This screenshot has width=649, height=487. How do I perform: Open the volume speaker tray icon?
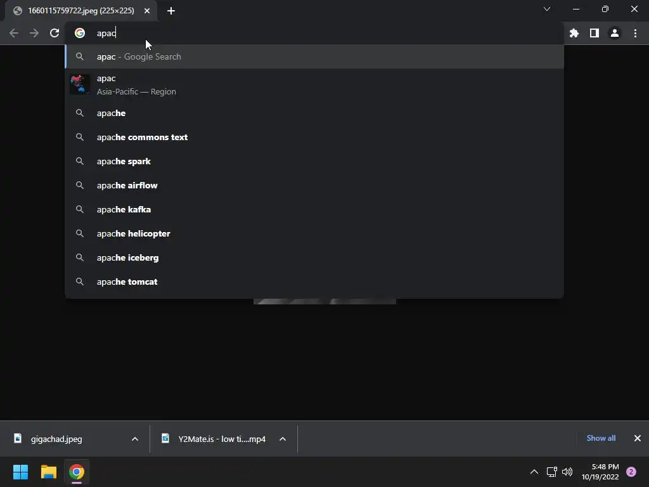[x=567, y=472]
